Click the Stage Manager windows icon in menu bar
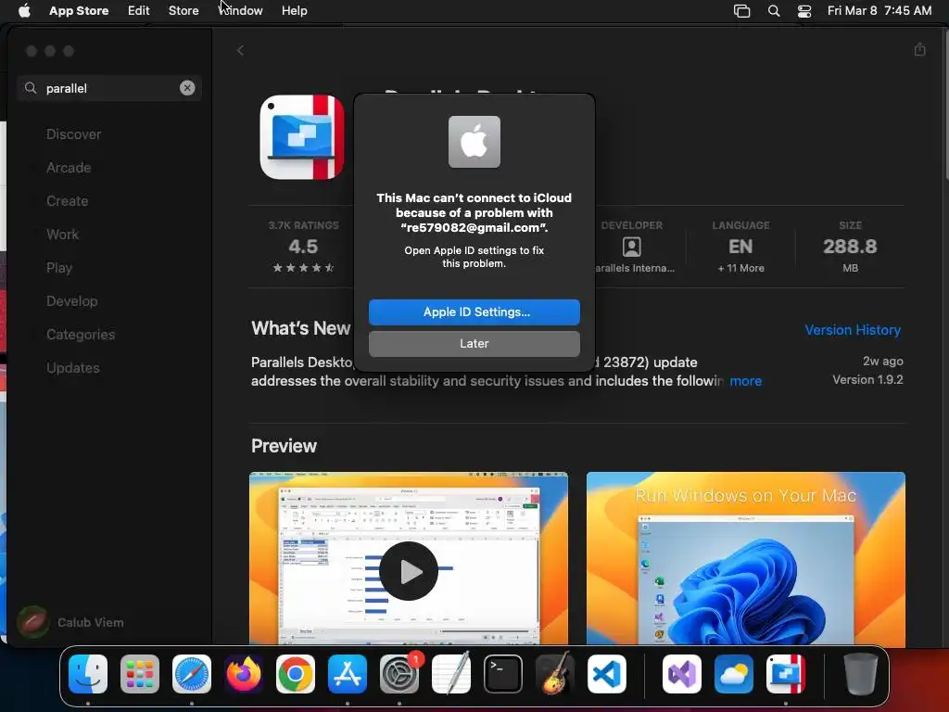Image resolution: width=949 pixels, height=712 pixels. tap(741, 10)
